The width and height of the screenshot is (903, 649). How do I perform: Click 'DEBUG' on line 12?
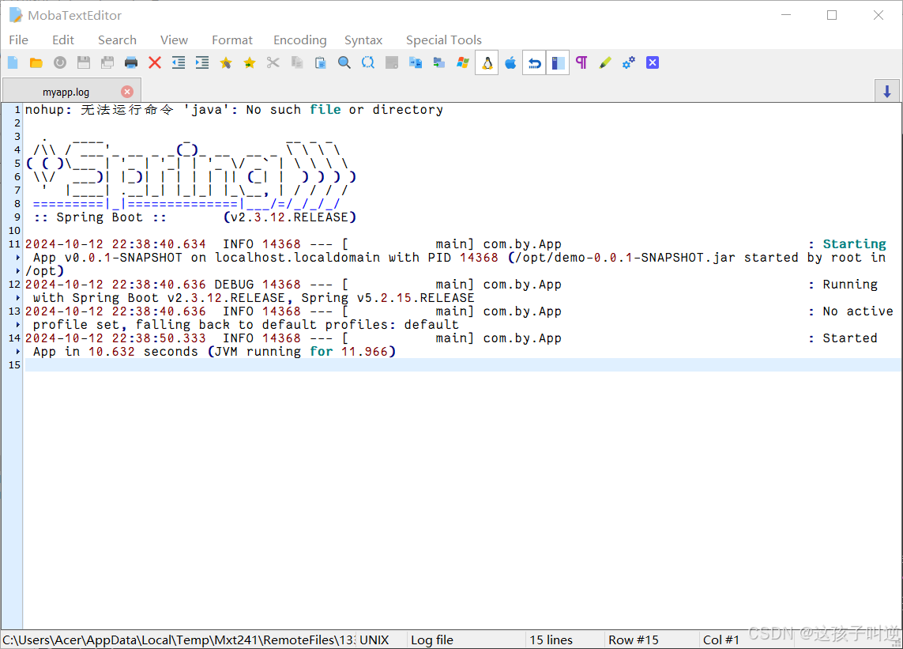click(235, 284)
